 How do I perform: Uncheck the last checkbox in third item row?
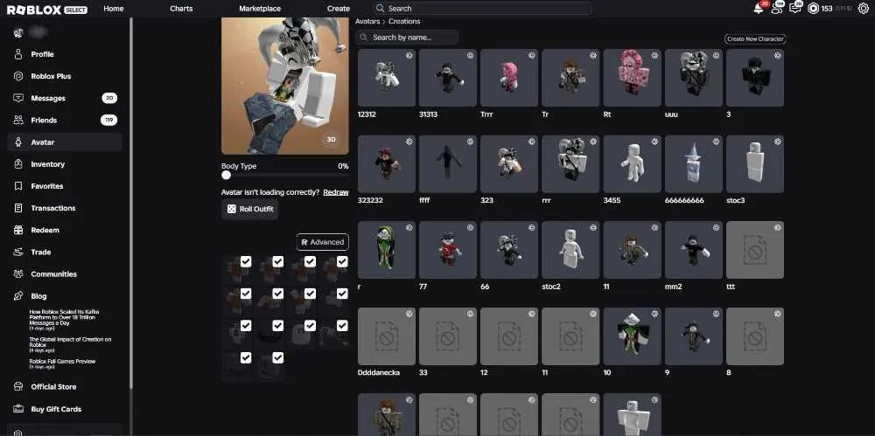click(342, 326)
